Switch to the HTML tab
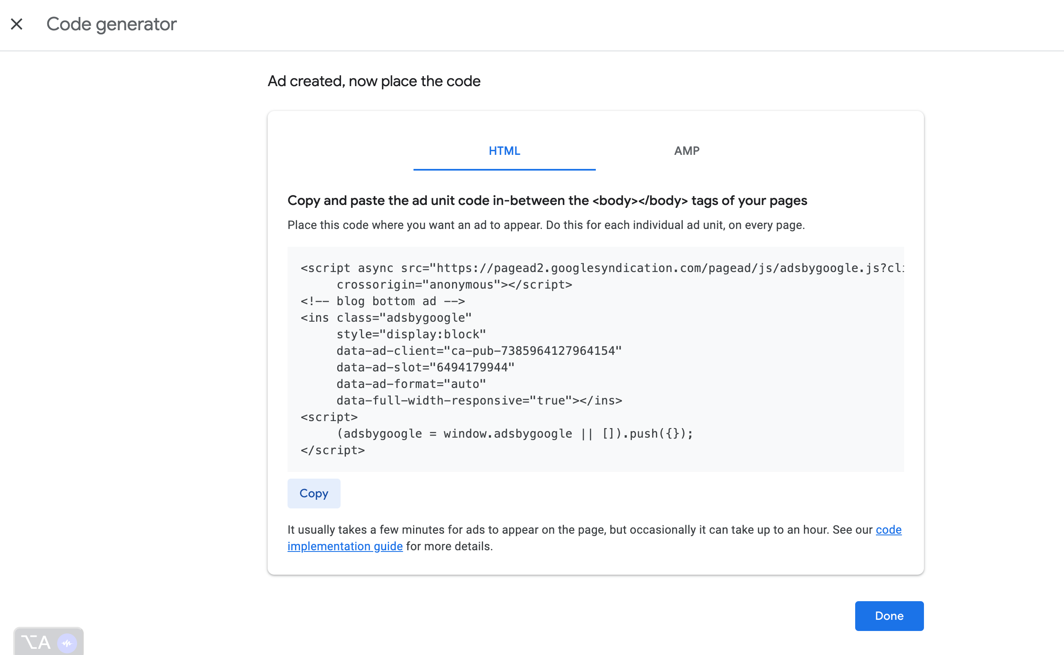Screen dimensions: 1064x655 [504, 151]
